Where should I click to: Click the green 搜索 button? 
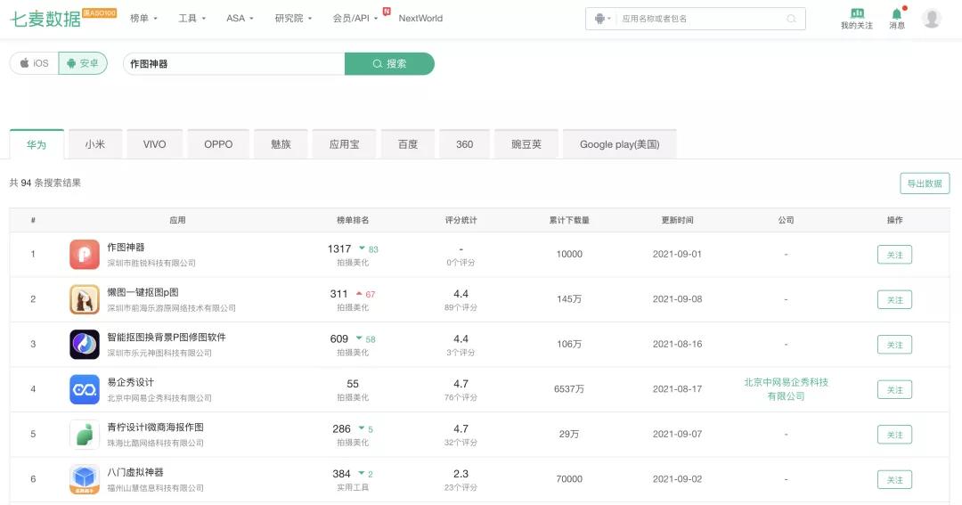(389, 64)
